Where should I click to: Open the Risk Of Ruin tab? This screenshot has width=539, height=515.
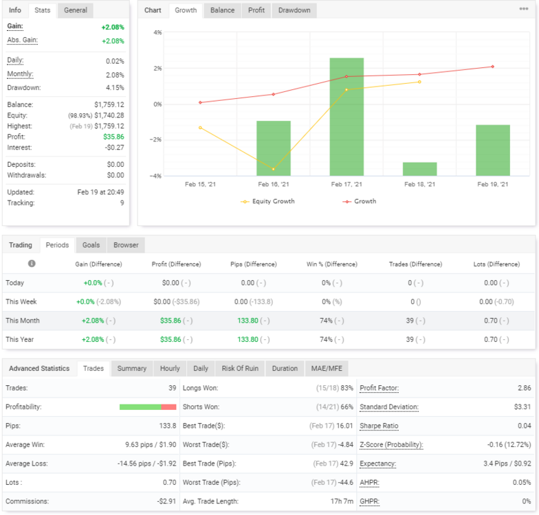240,368
